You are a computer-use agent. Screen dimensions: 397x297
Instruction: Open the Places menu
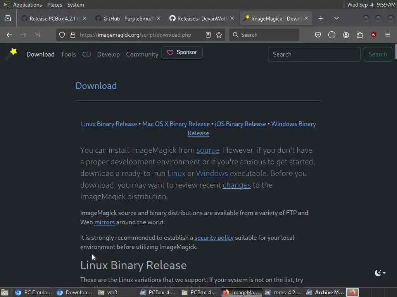coord(54,5)
